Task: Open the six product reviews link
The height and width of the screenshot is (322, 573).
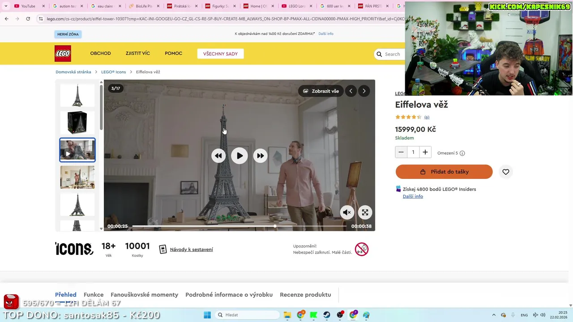Action: click(x=427, y=117)
